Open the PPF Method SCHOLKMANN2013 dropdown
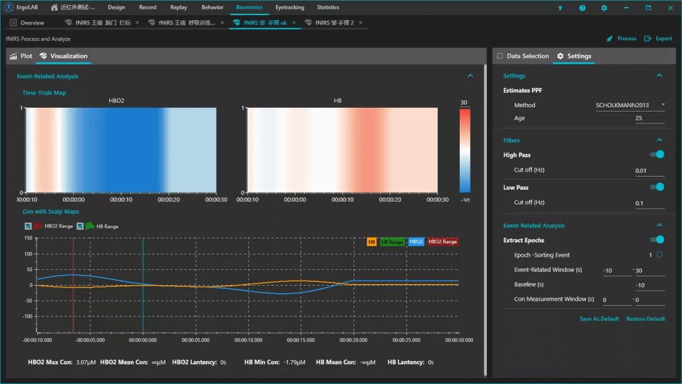This screenshot has width=682, height=384. (x=630, y=105)
